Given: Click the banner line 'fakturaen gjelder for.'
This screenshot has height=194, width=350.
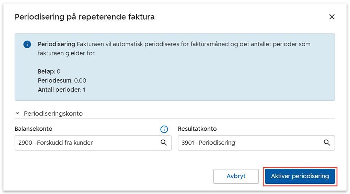Looking at the screenshot, I should pos(67,53).
